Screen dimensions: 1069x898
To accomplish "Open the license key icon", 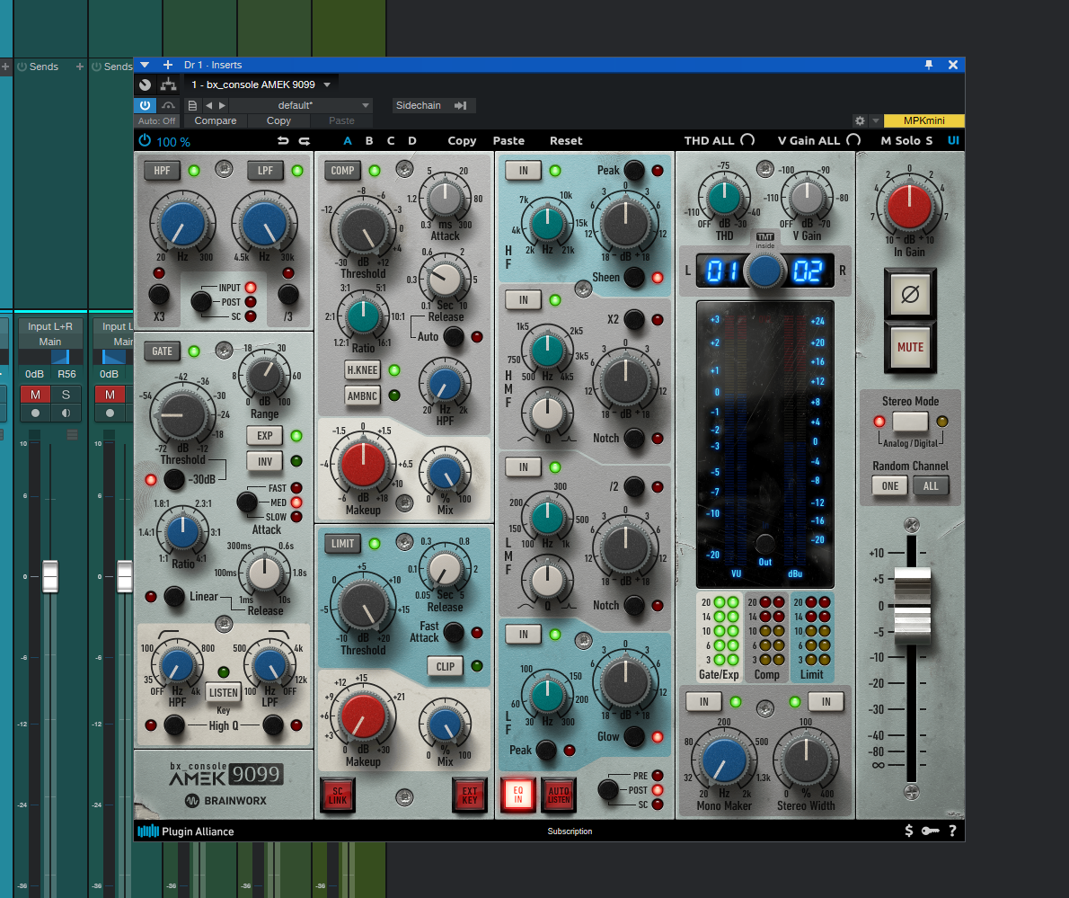I will (931, 831).
